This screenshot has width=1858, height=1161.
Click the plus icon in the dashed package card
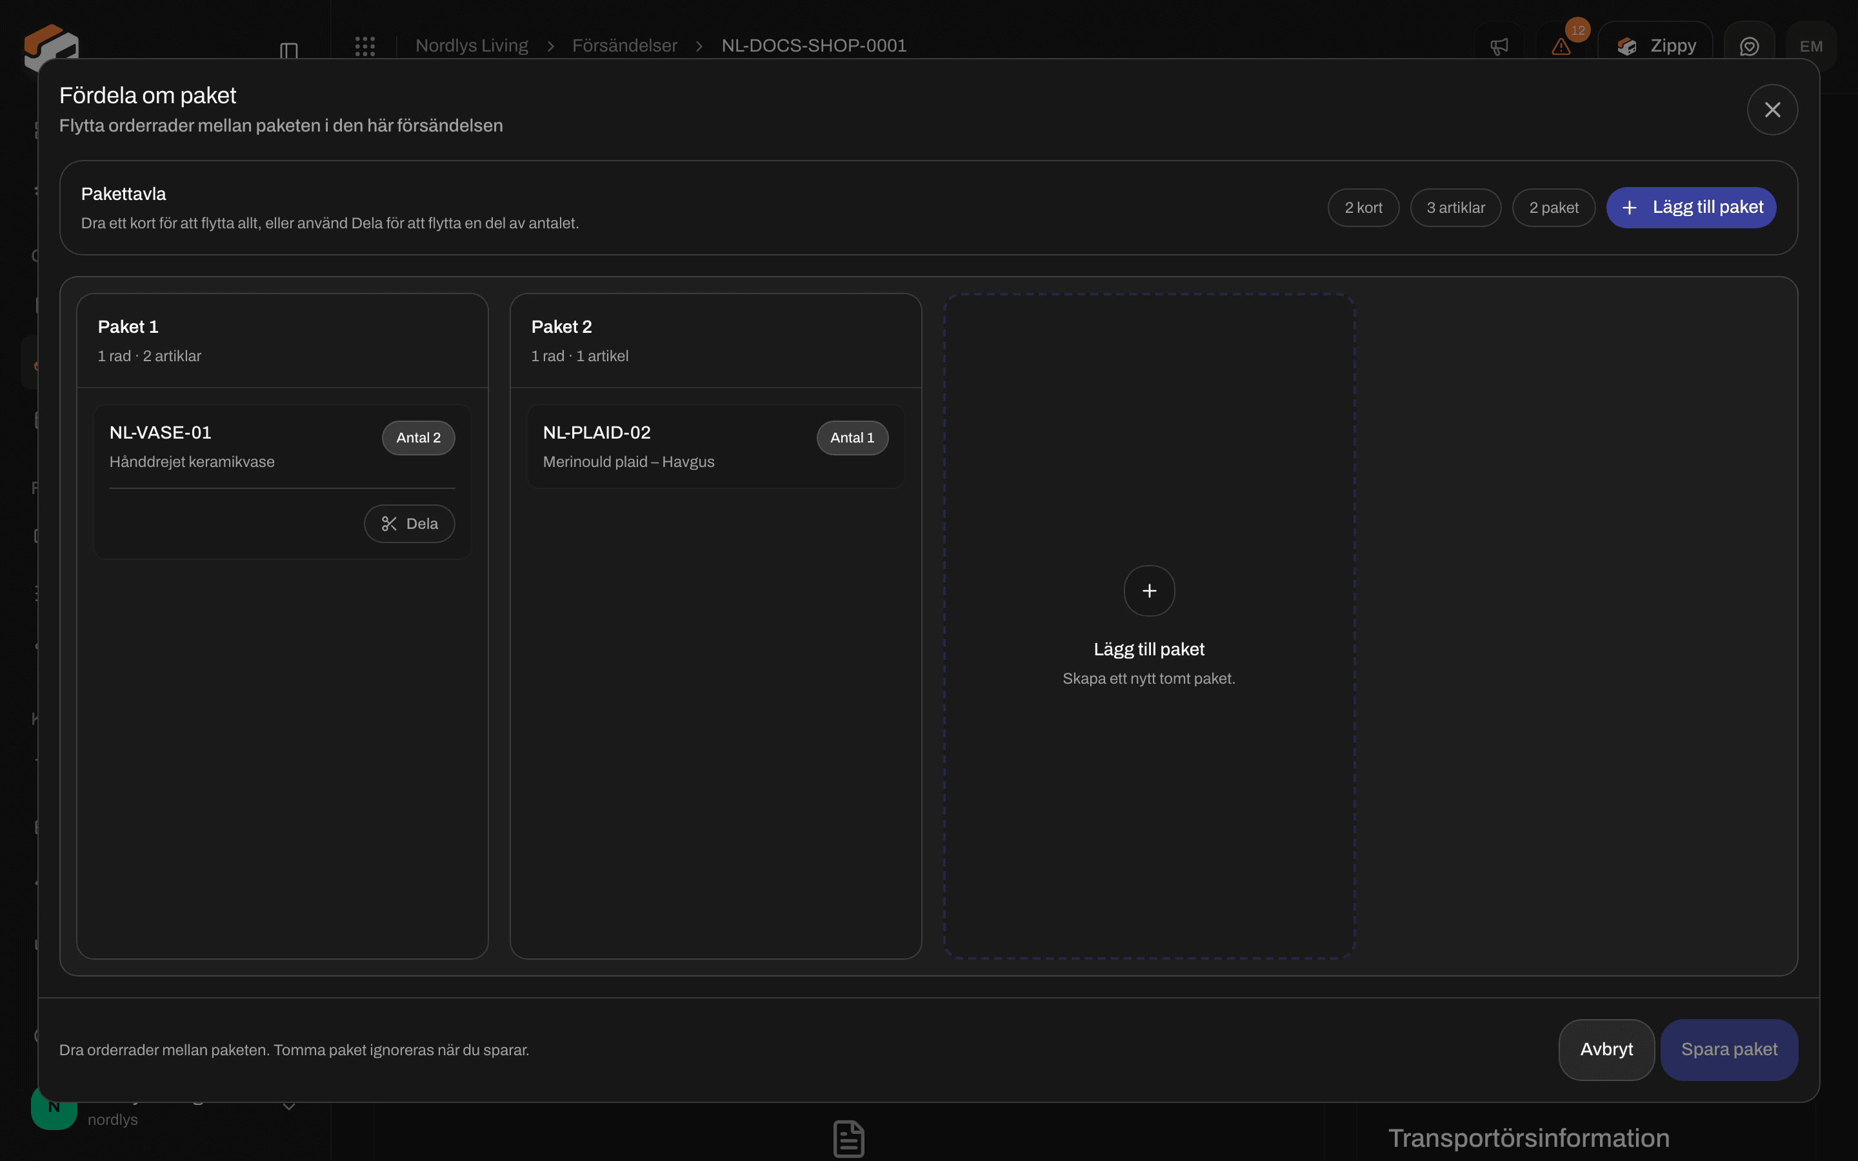1148,590
